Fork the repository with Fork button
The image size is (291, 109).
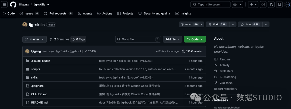pyautogui.click(x=218, y=24)
